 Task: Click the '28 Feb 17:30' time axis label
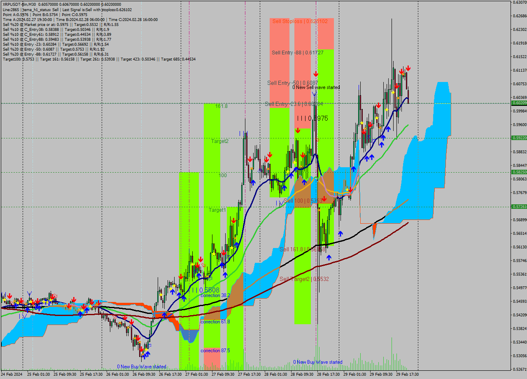(x=329, y=374)
